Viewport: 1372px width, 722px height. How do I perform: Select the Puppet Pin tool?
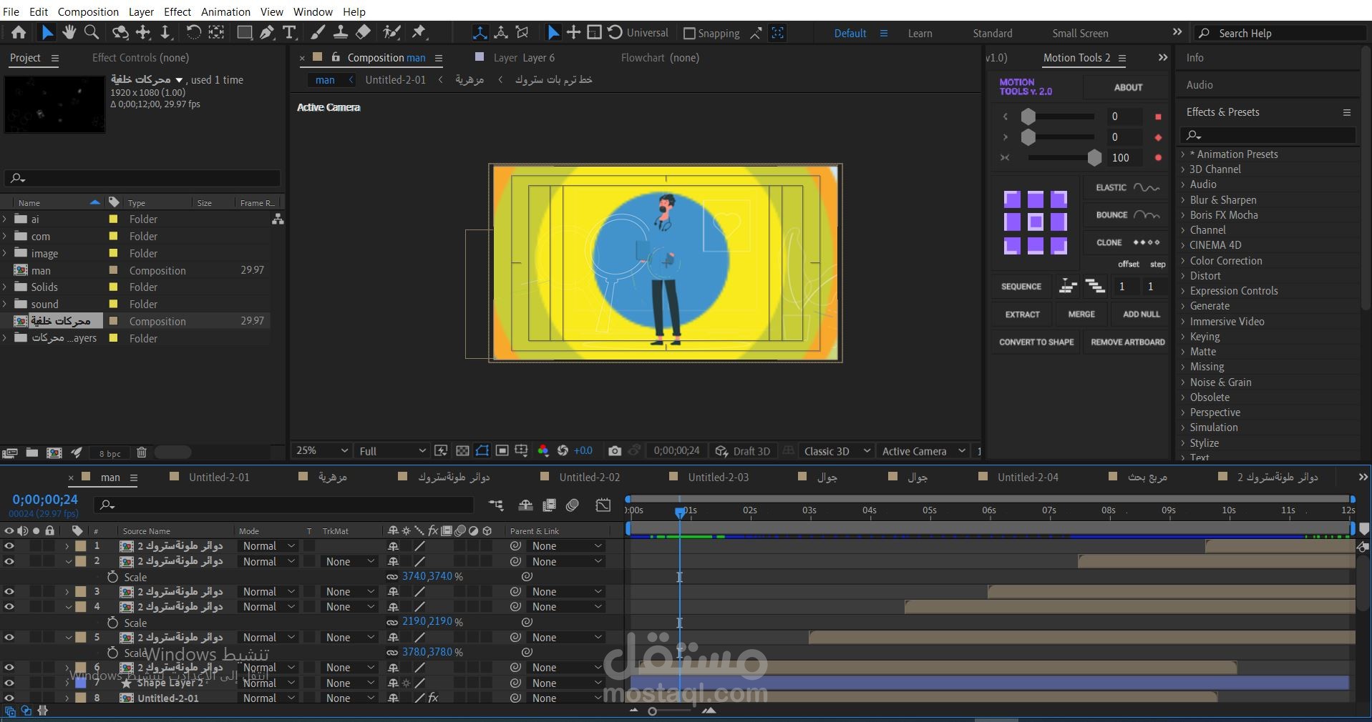click(419, 32)
